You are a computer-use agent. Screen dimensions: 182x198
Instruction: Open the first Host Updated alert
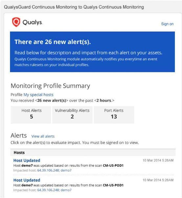point(27,160)
